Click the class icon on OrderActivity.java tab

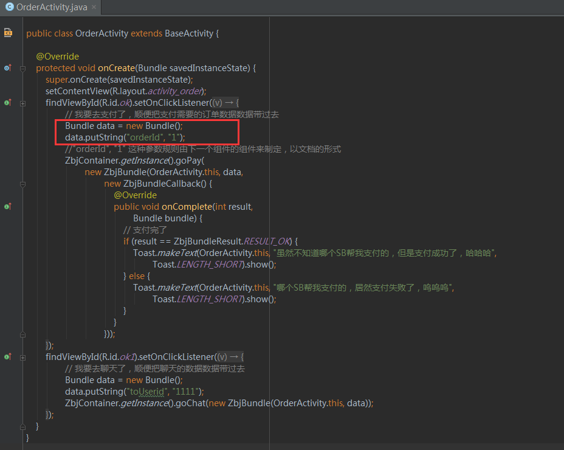pos(9,7)
